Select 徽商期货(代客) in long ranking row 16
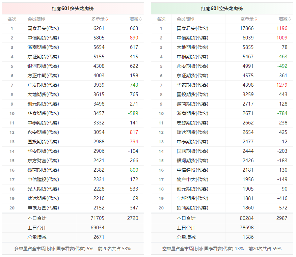The width and height of the screenshot is (296, 257). tap(43, 170)
